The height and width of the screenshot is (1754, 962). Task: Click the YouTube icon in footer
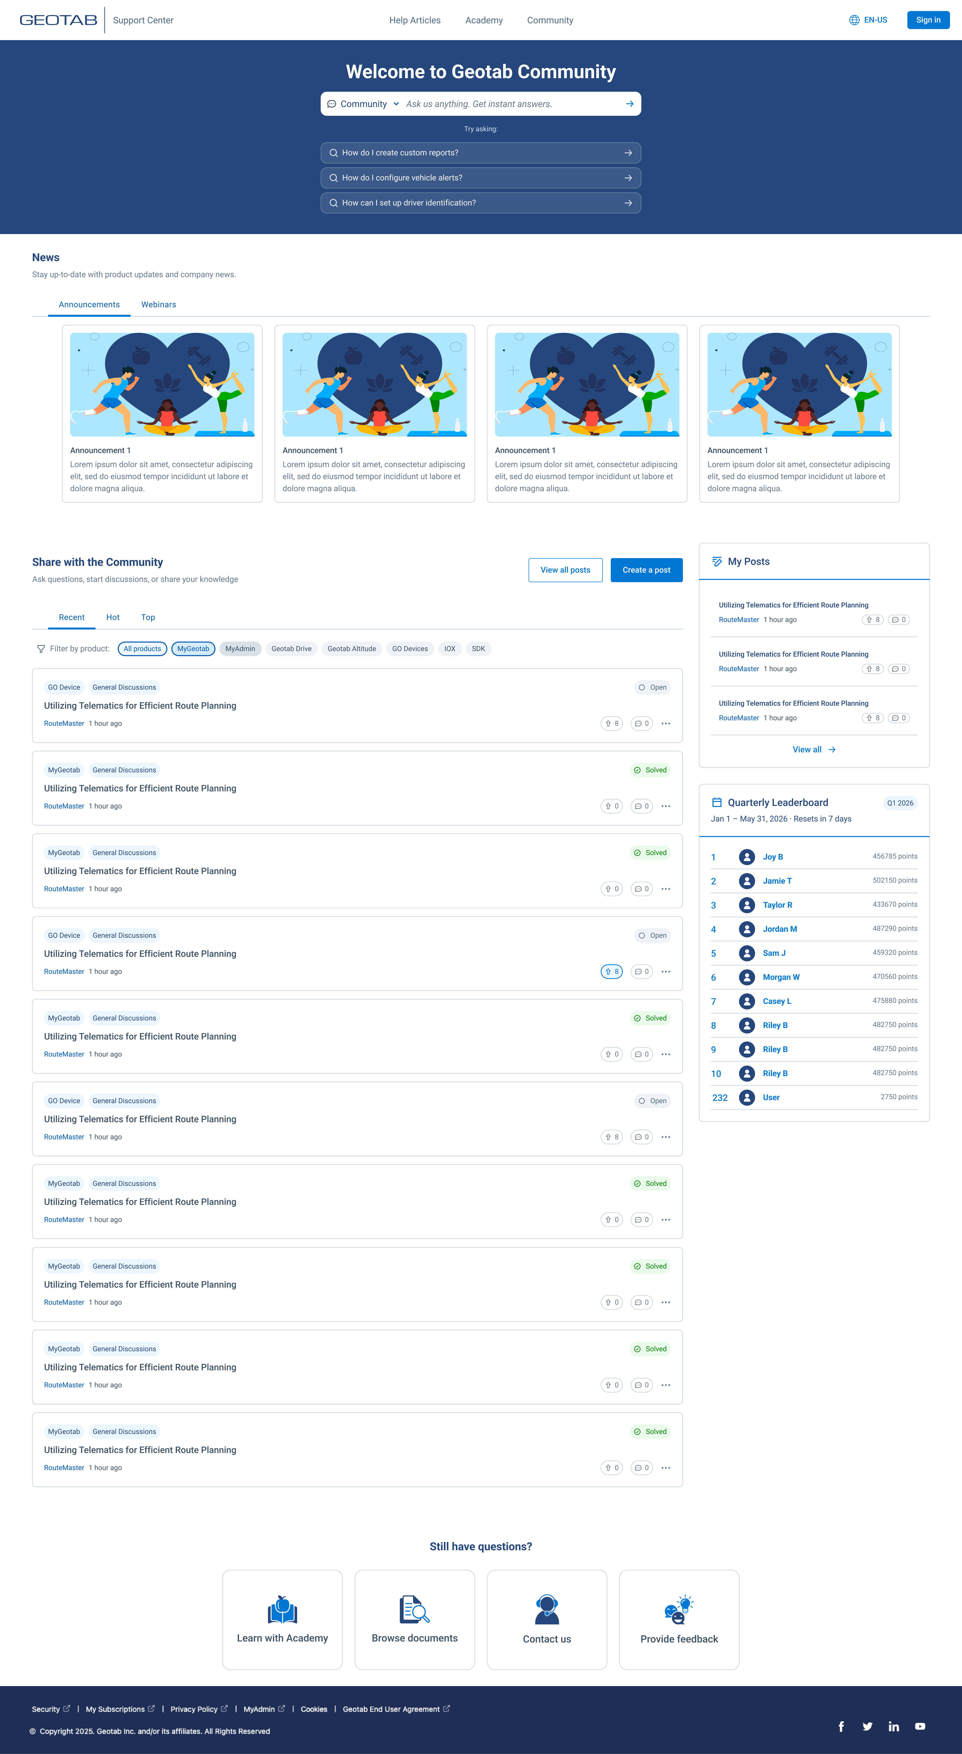[920, 1726]
